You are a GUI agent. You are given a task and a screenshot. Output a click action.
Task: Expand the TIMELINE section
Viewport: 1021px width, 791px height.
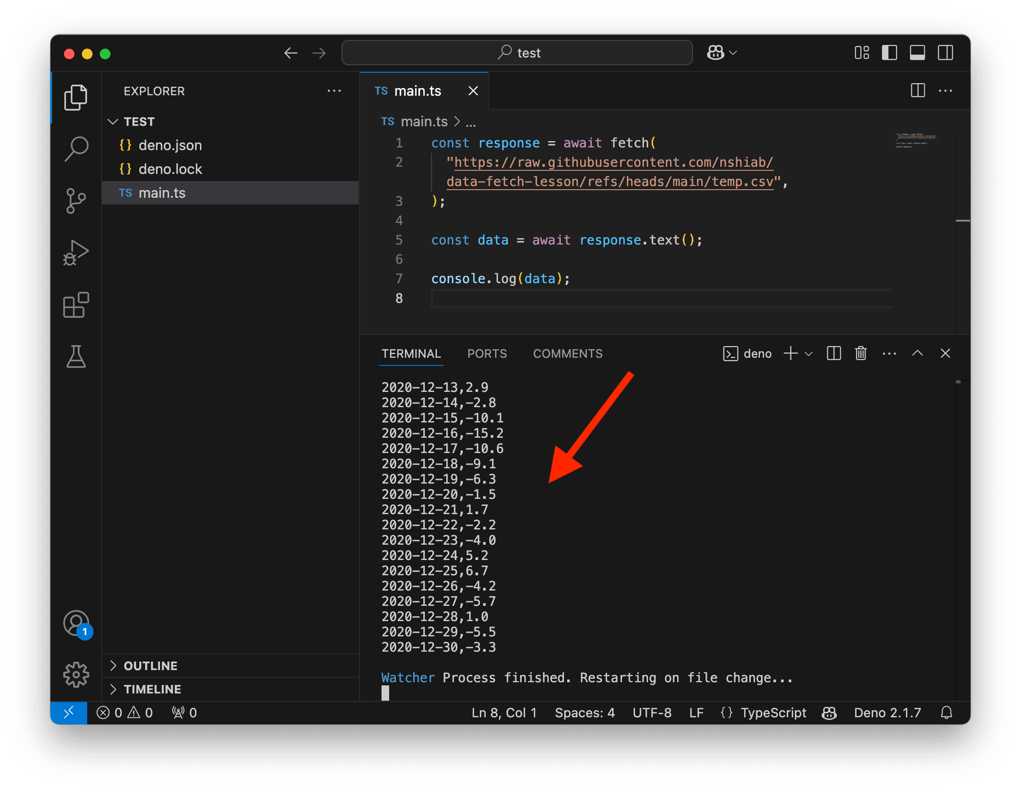230,689
